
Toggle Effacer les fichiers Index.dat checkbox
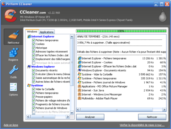(34, 55)
